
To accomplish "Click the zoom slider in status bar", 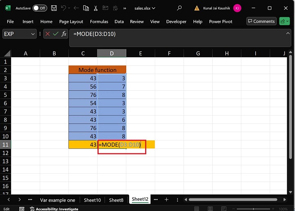I will pyautogui.click(x=254, y=209).
